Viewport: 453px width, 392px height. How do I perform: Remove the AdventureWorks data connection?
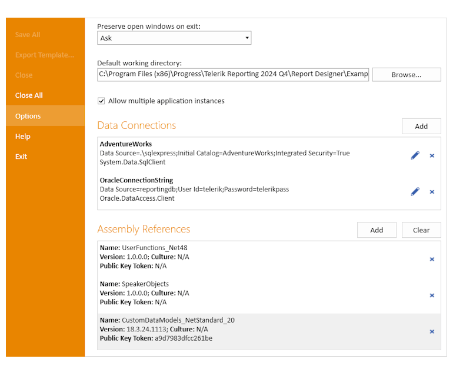(x=432, y=155)
